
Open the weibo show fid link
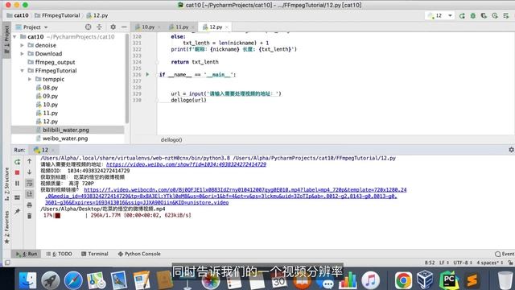click(x=186, y=164)
